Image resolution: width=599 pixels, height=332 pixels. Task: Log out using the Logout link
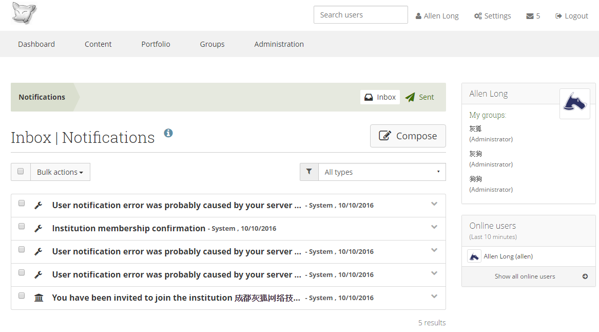571,16
